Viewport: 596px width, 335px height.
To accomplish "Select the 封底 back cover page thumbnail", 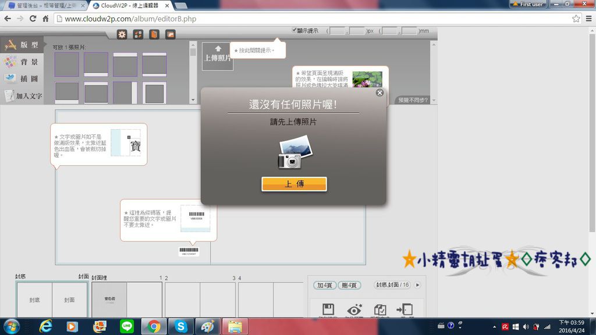I will [x=34, y=300].
